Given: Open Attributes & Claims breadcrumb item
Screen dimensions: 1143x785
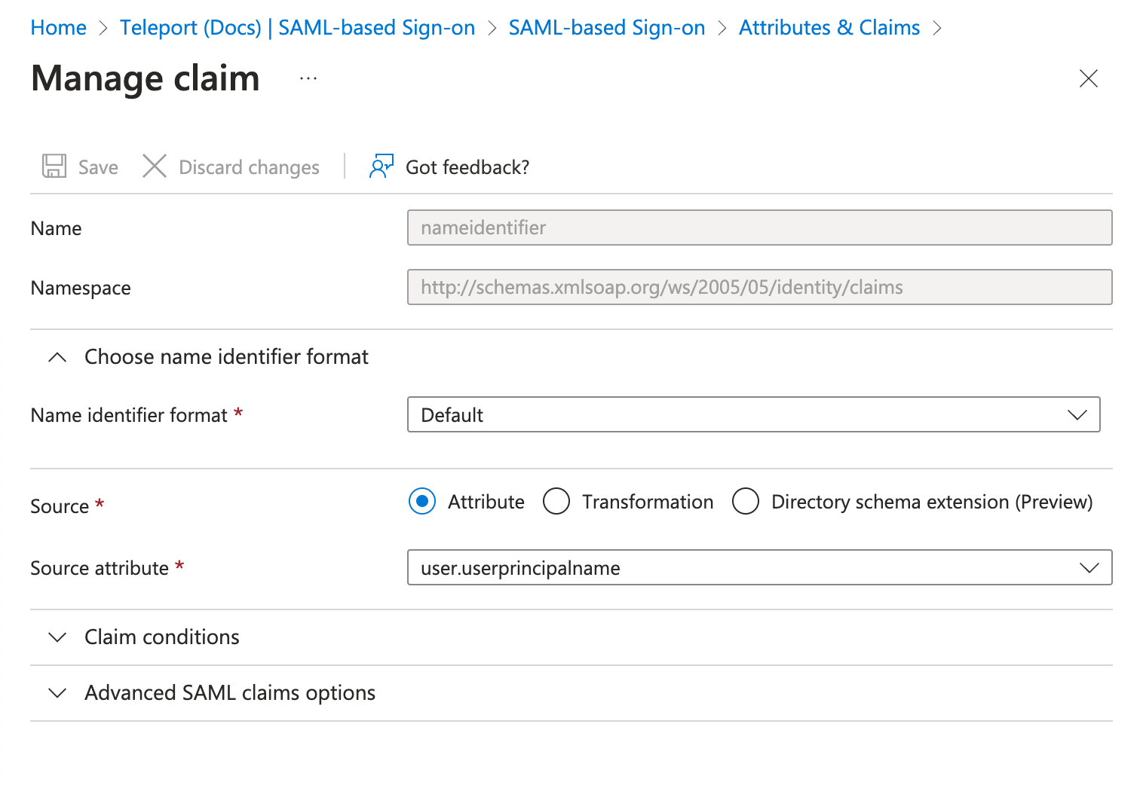Looking at the screenshot, I should tap(829, 27).
